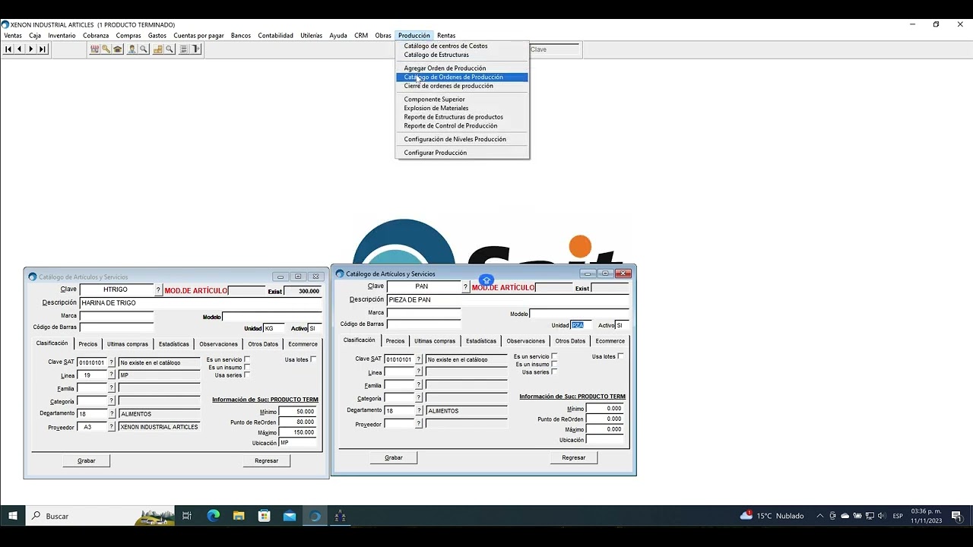Toggle 'Usa series' in HARINA DE TRIGO window
This screenshot has width=973, height=547.
(247, 375)
